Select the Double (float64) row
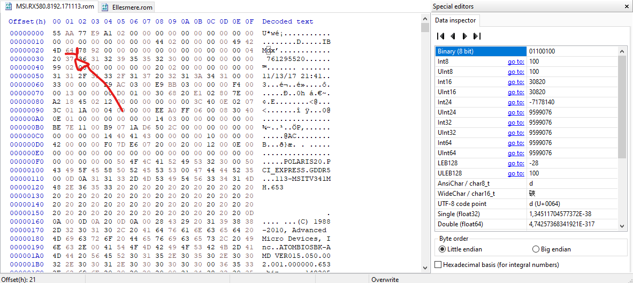The height and width of the screenshot is (283, 633). coord(527,224)
